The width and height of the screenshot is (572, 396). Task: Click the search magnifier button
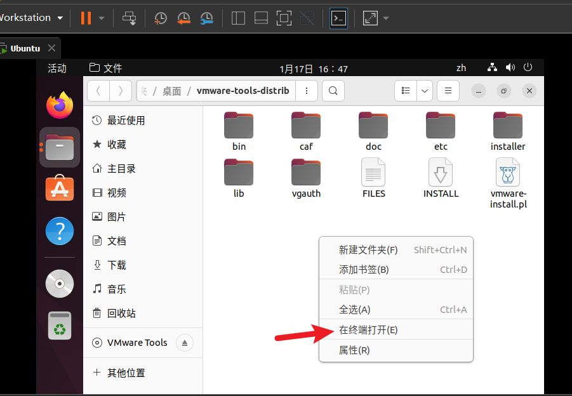(x=333, y=91)
